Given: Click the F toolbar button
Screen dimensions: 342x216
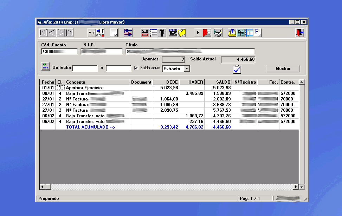Looking at the screenshot, I should coord(198,33).
